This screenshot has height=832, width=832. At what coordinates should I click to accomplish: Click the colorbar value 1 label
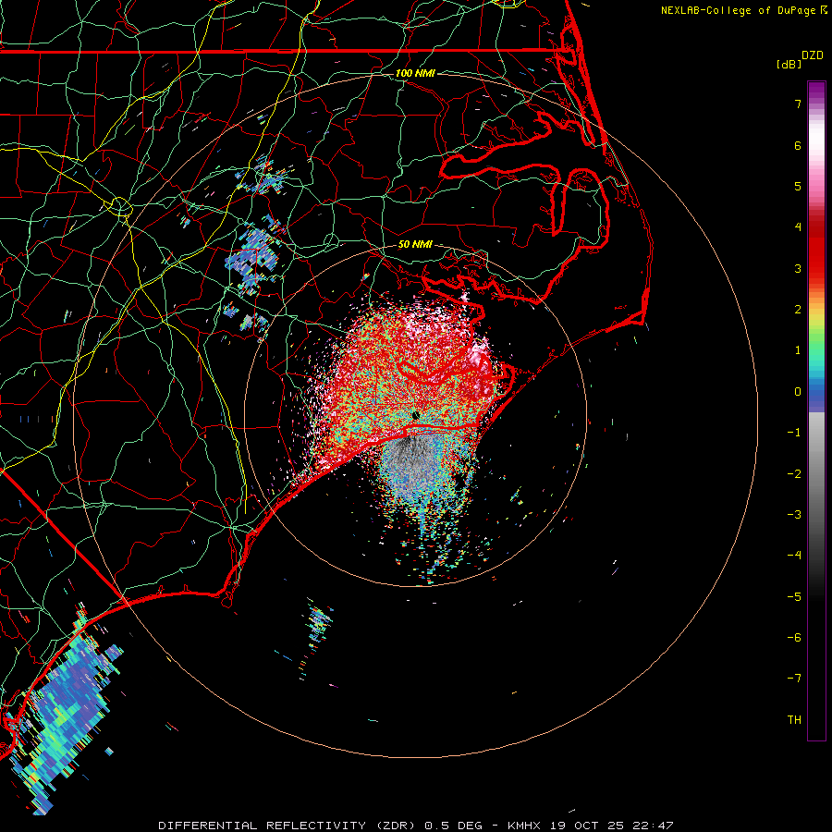[798, 350]
